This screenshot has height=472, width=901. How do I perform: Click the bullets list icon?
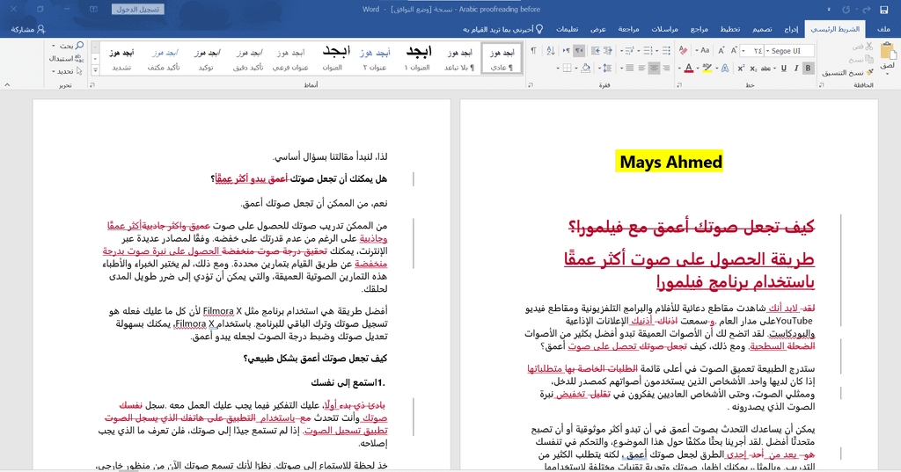[x=666, y=51]
